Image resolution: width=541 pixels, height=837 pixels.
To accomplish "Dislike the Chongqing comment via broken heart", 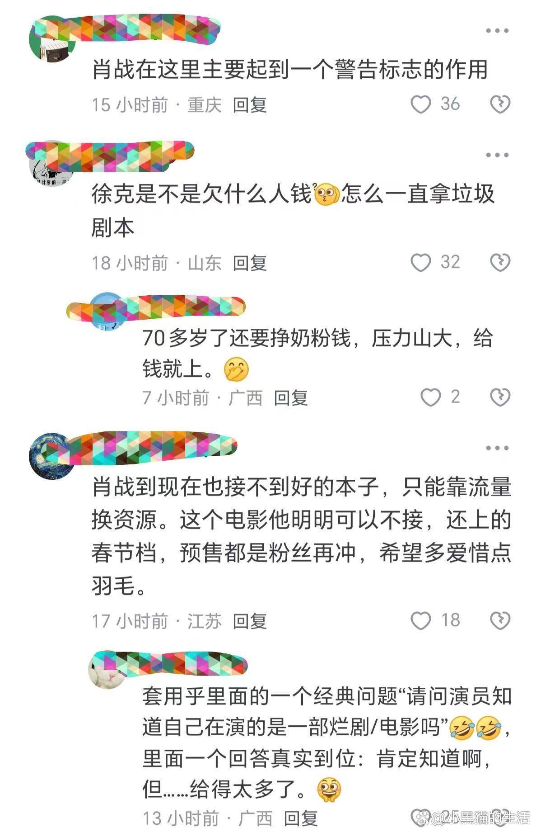I will coord(500,104).
